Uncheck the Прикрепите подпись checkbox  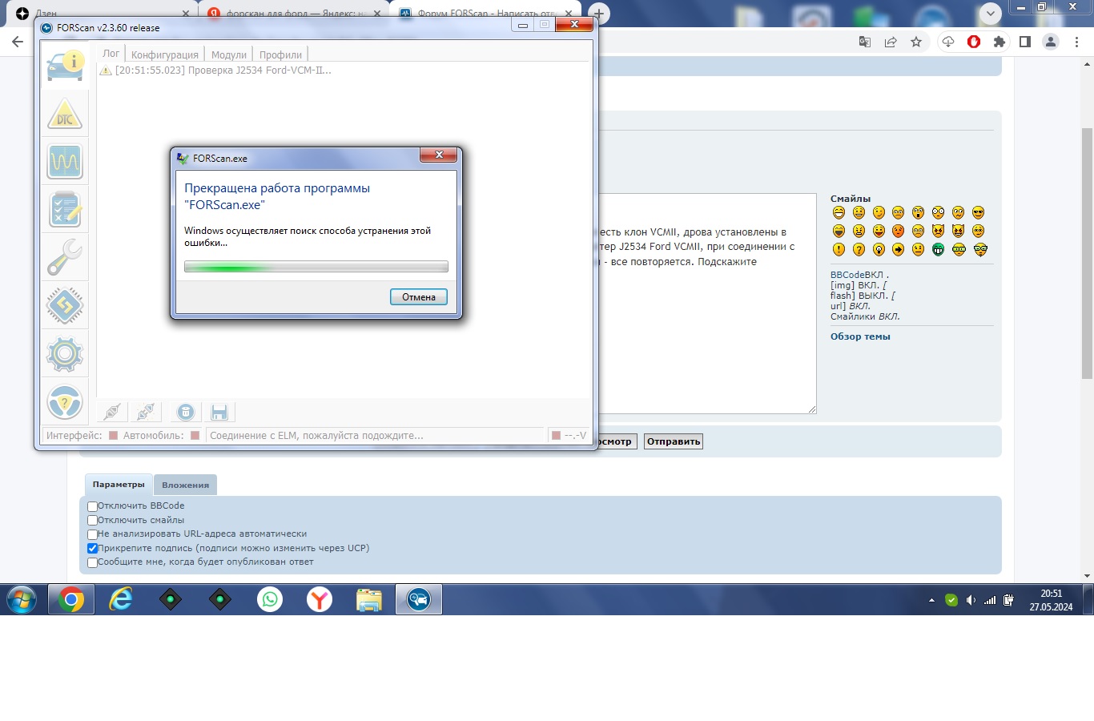[x=92, y=549]
